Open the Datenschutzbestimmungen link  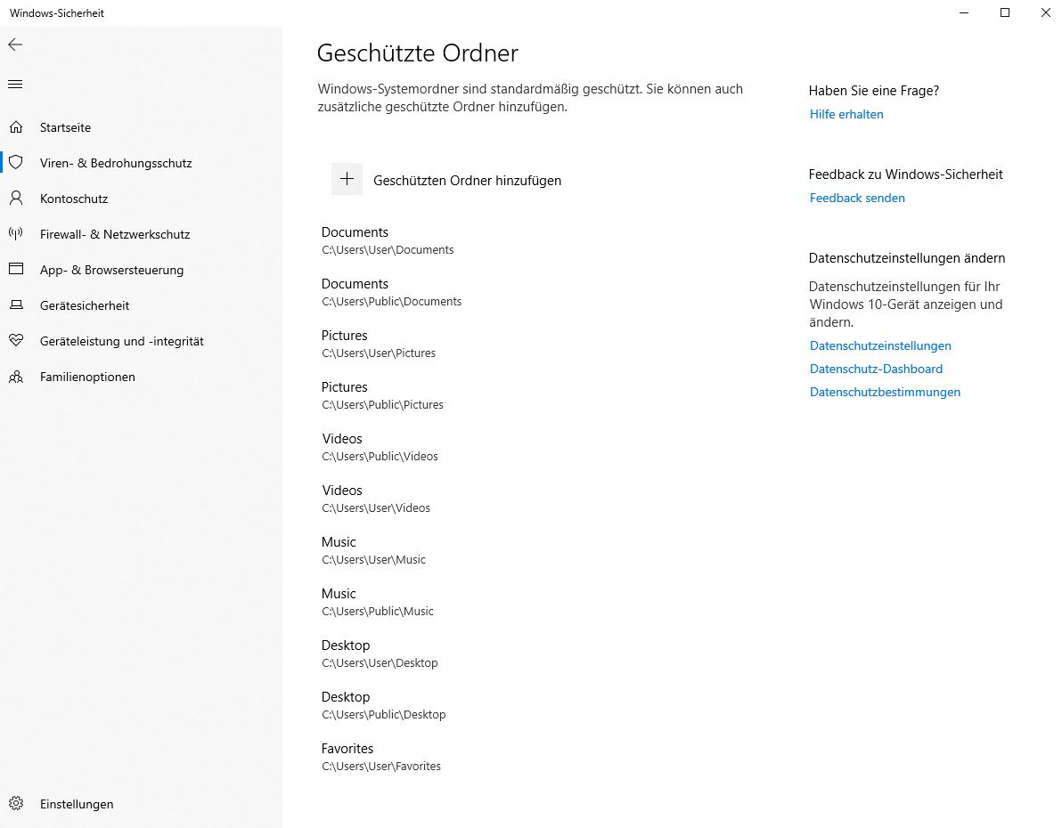tap(886, 392)
